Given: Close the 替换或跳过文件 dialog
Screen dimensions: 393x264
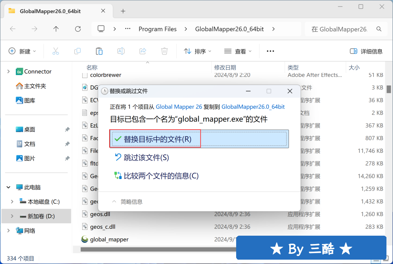Looking at the screenshot, I should click(x=290, y=91).
